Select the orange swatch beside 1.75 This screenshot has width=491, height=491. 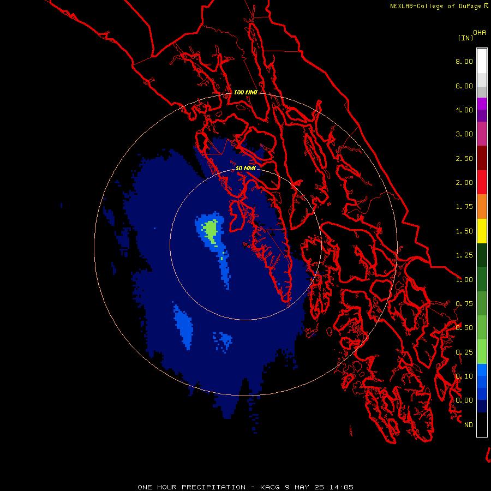point(482,207)
